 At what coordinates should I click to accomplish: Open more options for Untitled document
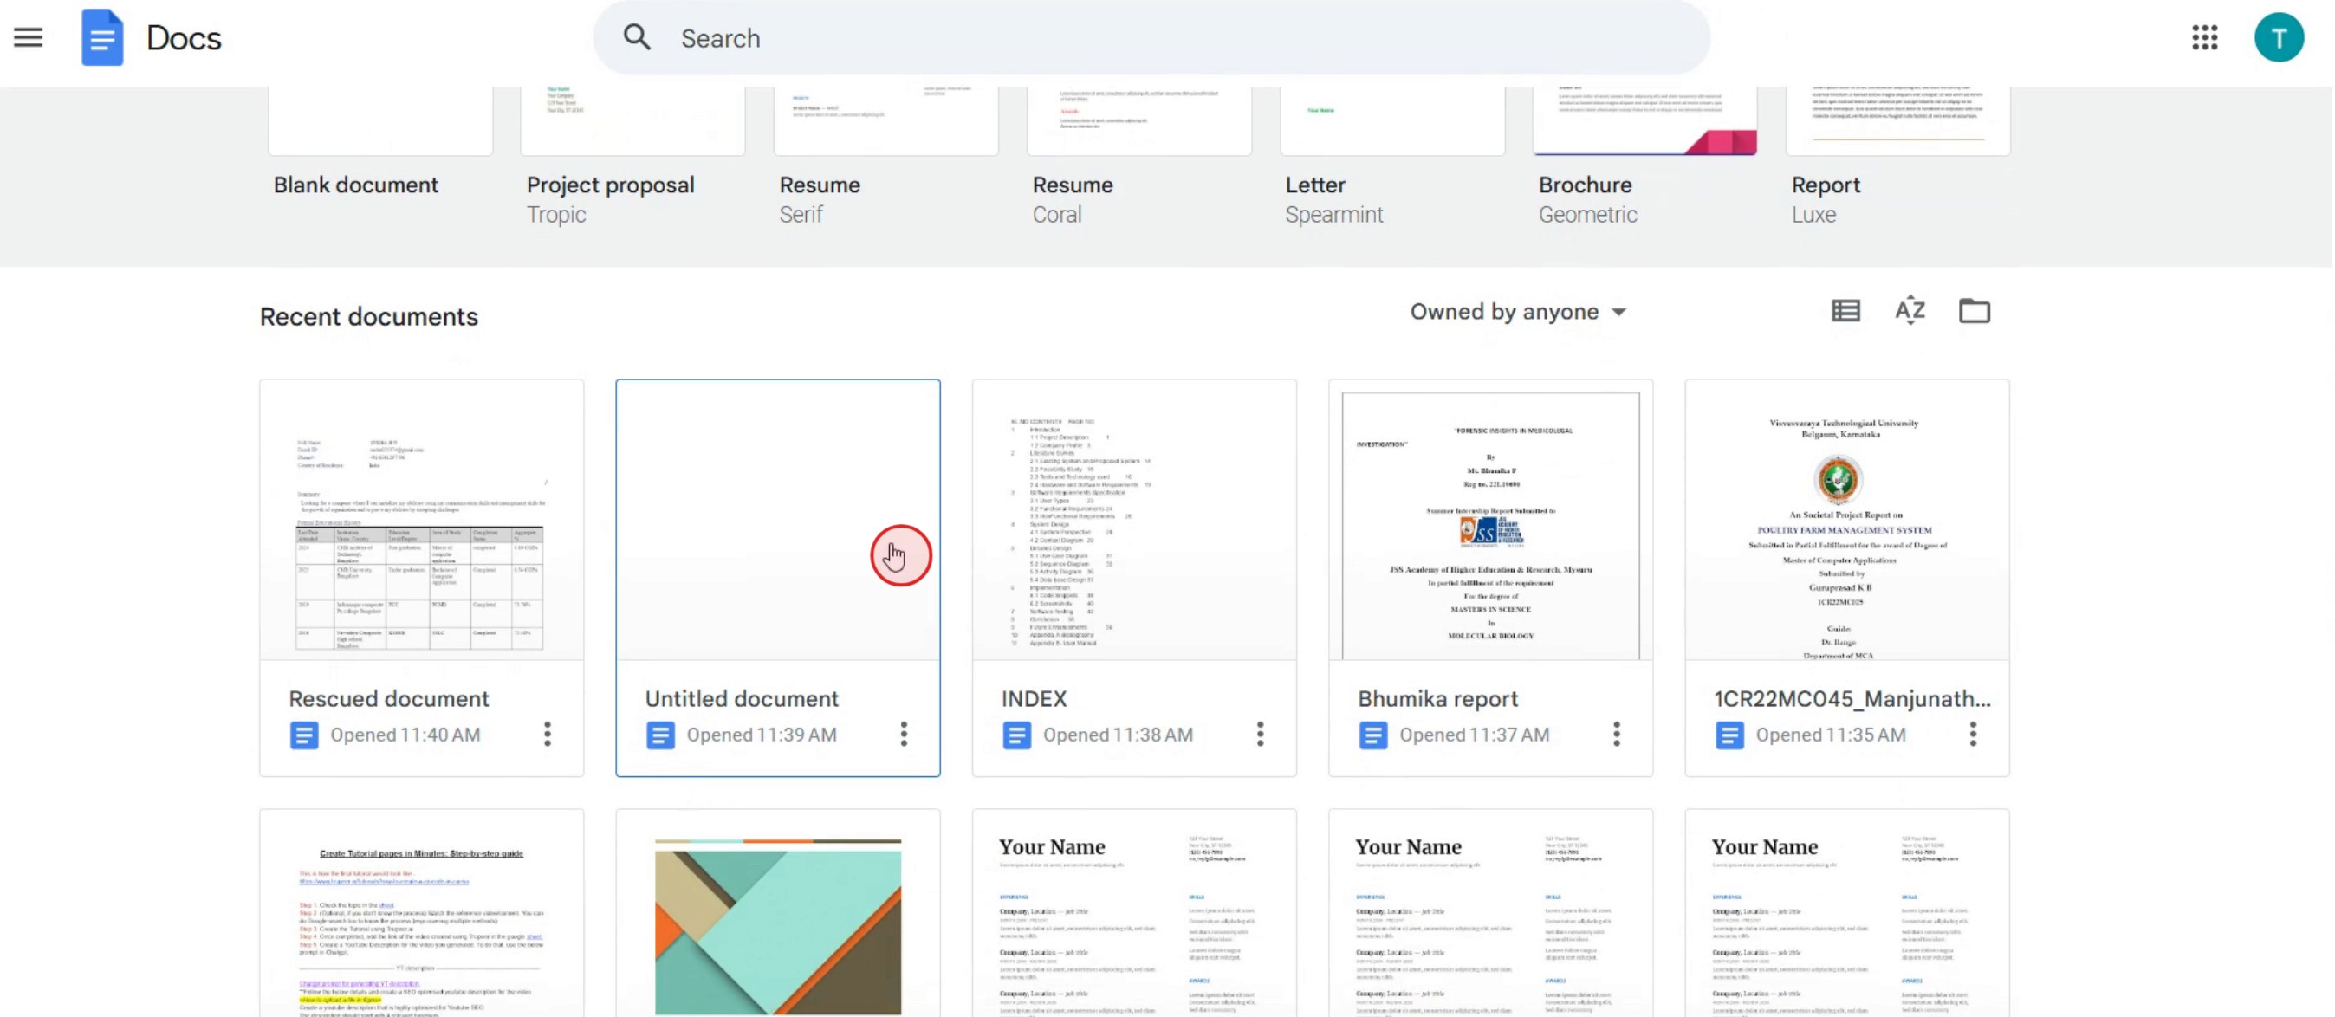[903, 733]
